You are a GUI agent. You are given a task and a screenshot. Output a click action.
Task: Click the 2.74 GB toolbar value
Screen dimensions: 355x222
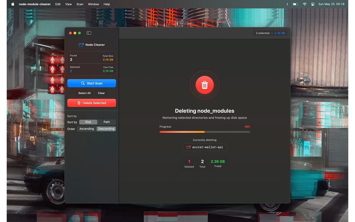[x=280, y=33]
